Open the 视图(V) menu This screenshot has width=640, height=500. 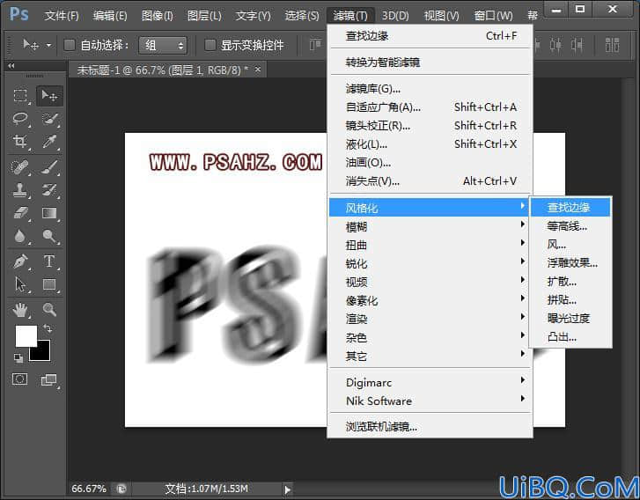(x=441, y=16)
